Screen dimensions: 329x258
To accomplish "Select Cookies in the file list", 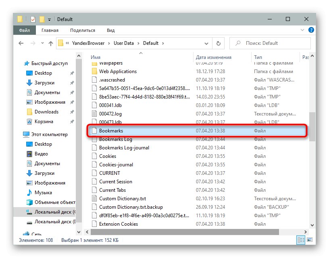I will [x=107, y=156].
